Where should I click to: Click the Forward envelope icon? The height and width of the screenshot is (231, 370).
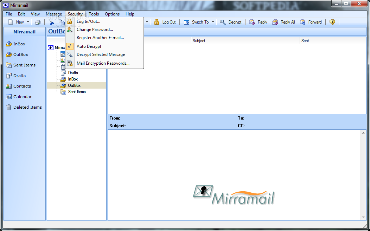pos(303,22)
